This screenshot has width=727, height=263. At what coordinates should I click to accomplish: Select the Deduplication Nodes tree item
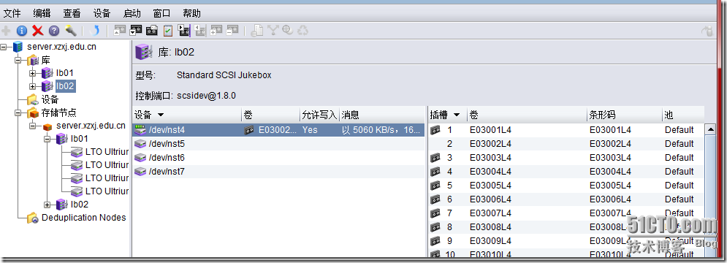84,218
